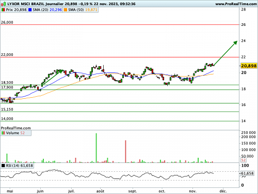Screen dimensions: 258x194
Task: Click the nov. marker on time axis
Action: [x=192, y=191]
